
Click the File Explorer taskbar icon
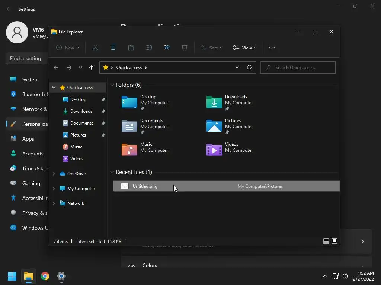28,276
